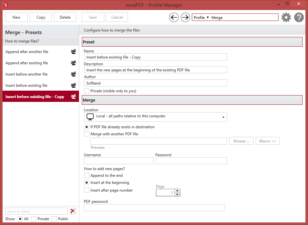Click the public icon for Insert before another file
Viewport: 308px width, 225px height.
pos(73,74)
